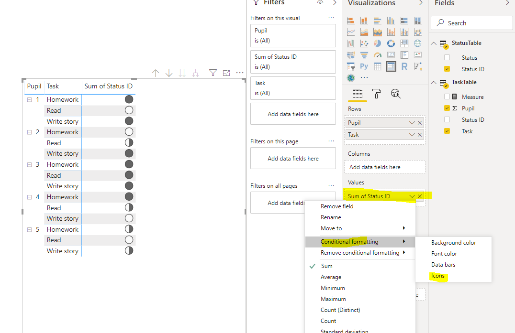Expand all down one level in hierarchy
The width and height of the screenshot is (515, 333).
195,73
